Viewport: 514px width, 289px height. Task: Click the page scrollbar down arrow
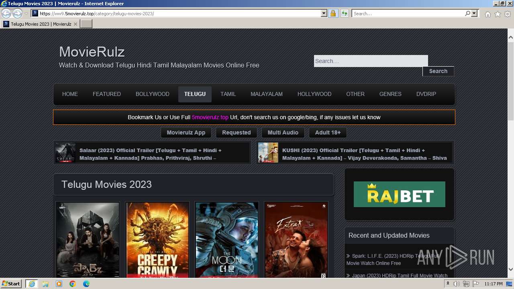(511, 269)
